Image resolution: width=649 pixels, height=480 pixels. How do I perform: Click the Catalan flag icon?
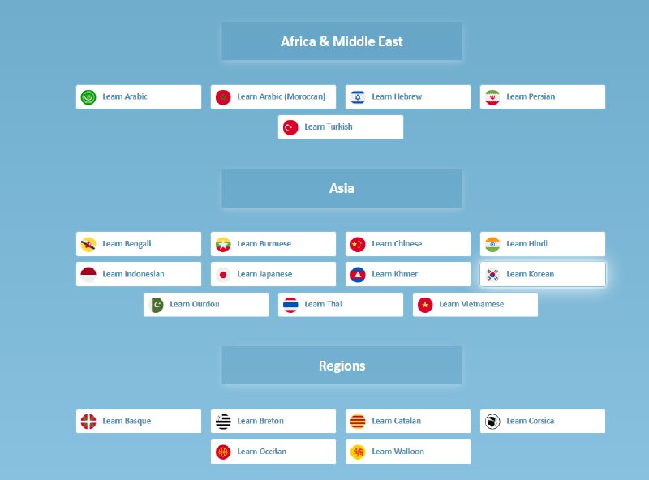358,422
